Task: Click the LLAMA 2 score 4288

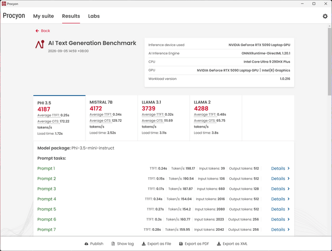Action: tap(201, 108)
